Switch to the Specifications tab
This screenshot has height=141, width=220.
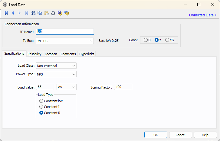point(14,54)
